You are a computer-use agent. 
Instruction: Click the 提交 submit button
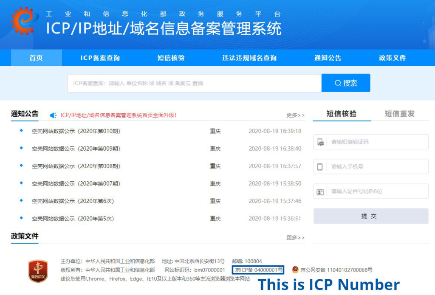(x=370, y=216)
